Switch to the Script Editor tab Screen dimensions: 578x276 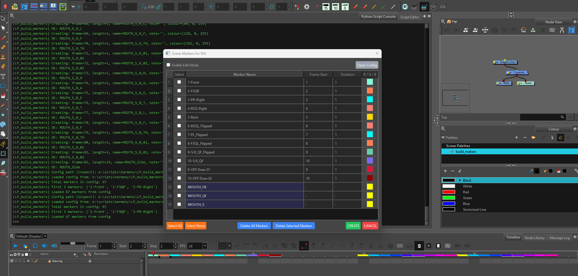coord(409,17)
